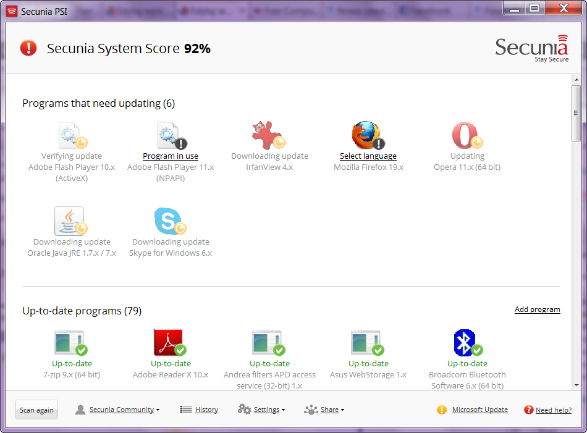The width and height of the screenshot is (587, 433).
Task: Maximize the Secunia PSI window
Action: (x=534, y=8)
